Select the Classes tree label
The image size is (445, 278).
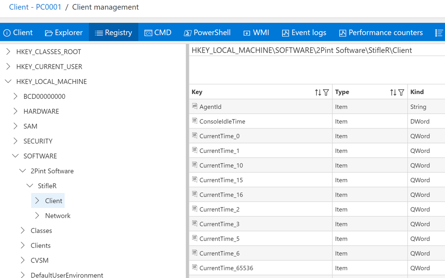point(41,230)
